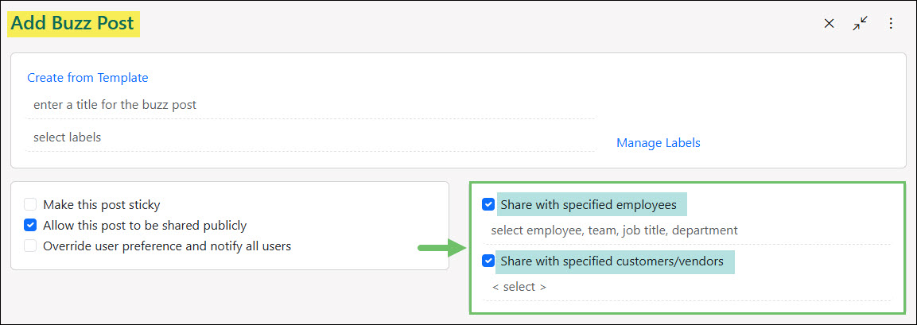
Task: Click the 'Share with specified customers/vendors' label text
Action: pyautogui.click(x=612, y=261)
